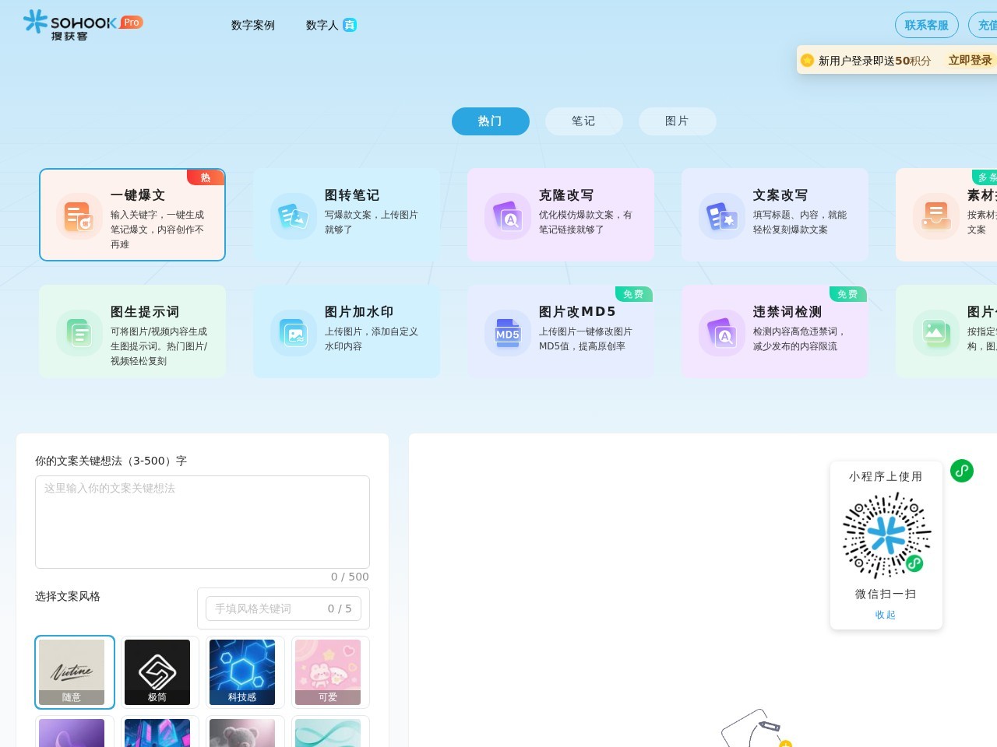This screenshot has height=747, width=997.
Task: Open the 克隆改写 title
Action: point(566,195)
